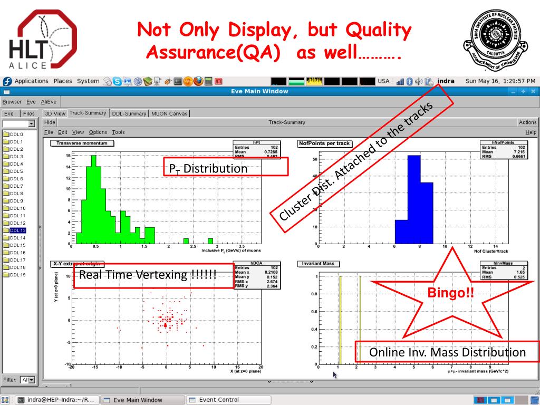This screenshot has height=405, width=540.
Task: Switch to the MUON Canvas tab
Action: (169, 114)
